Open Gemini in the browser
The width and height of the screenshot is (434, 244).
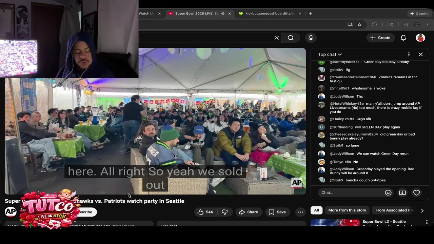point(419,14)
